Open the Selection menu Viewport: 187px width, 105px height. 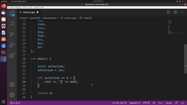point(18,7)
